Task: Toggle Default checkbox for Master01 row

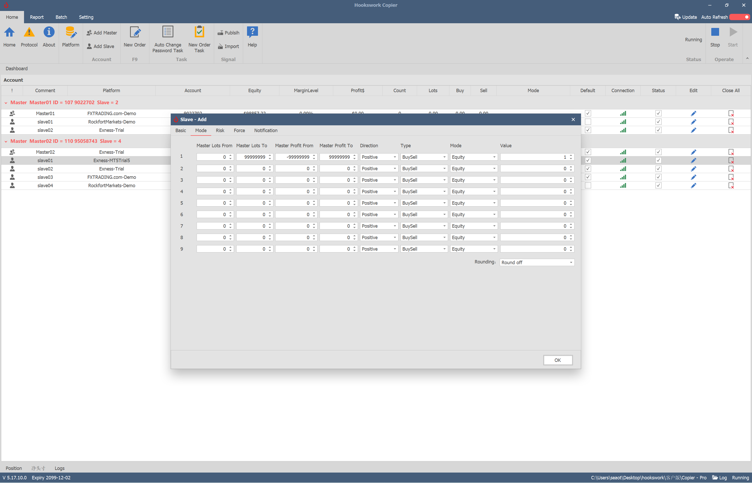Action: (588, 113)
